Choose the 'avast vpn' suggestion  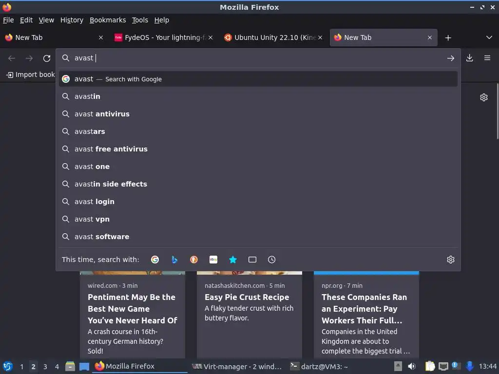pos(258,219)
